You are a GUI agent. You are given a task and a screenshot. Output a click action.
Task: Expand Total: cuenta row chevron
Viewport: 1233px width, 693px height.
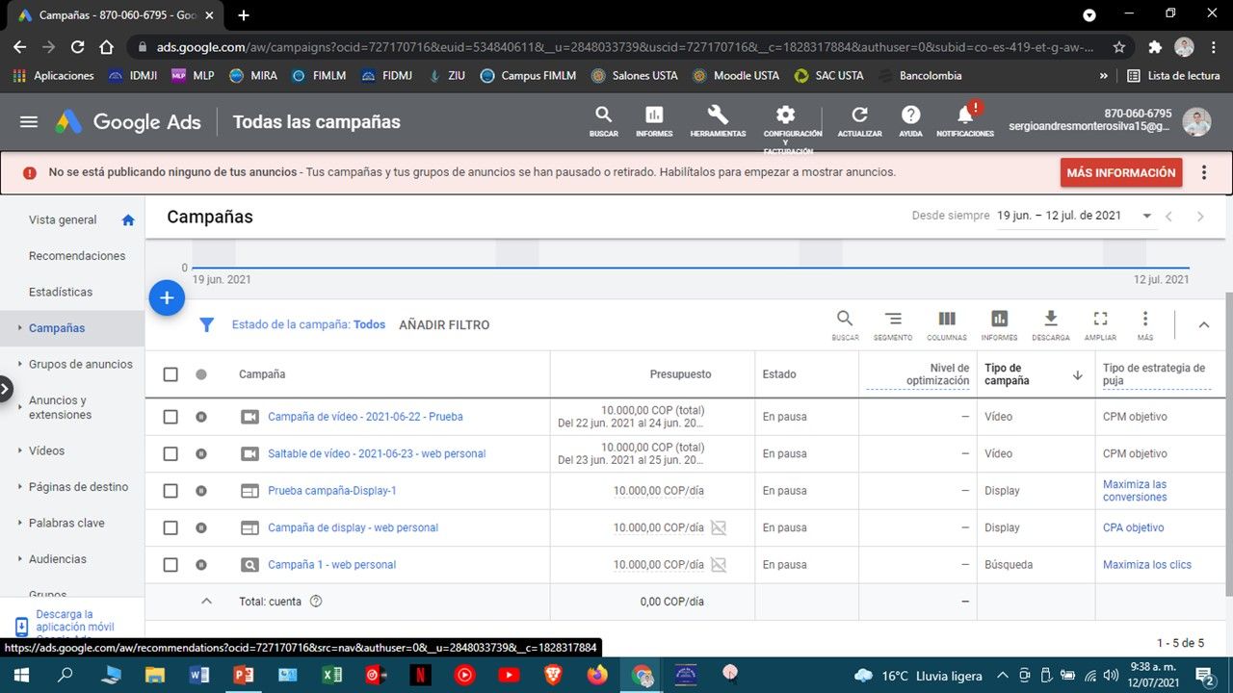pyautogui.click(x=205, y=602)
